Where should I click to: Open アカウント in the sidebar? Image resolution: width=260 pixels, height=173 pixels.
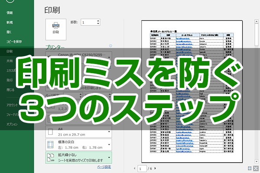12,105
